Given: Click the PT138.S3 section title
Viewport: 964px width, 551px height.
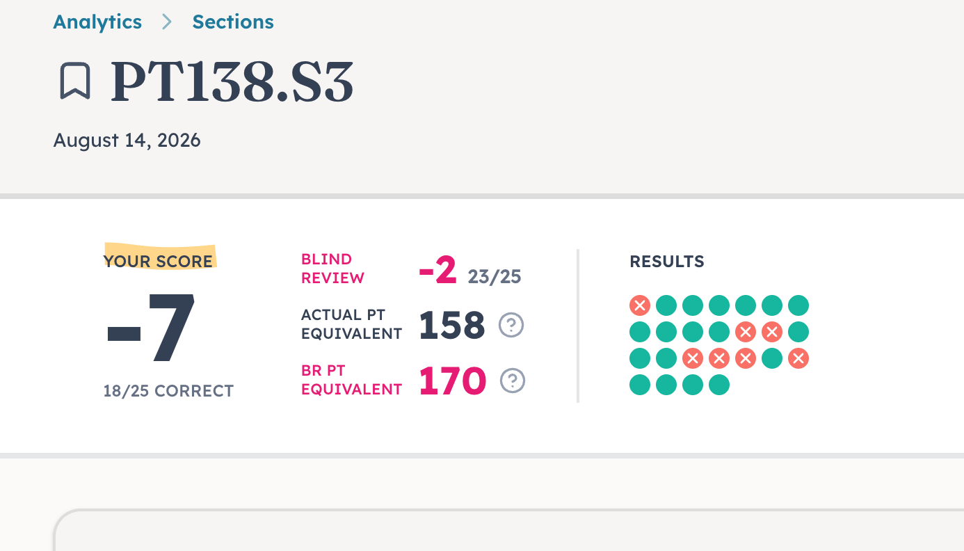Looking at the screenshot, I should [232, 82].
